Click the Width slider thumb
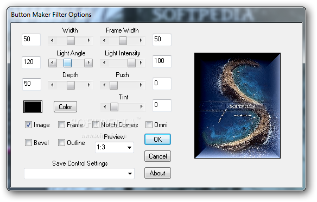317x202 pixels. [x=71, y=40]
